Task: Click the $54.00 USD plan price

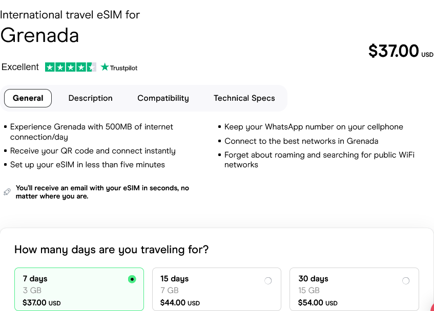Action: pyautogui.click(x=318, y=303)
